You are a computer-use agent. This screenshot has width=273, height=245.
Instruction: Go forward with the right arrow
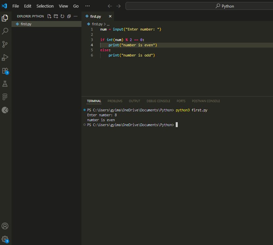(x=118, y=6)
